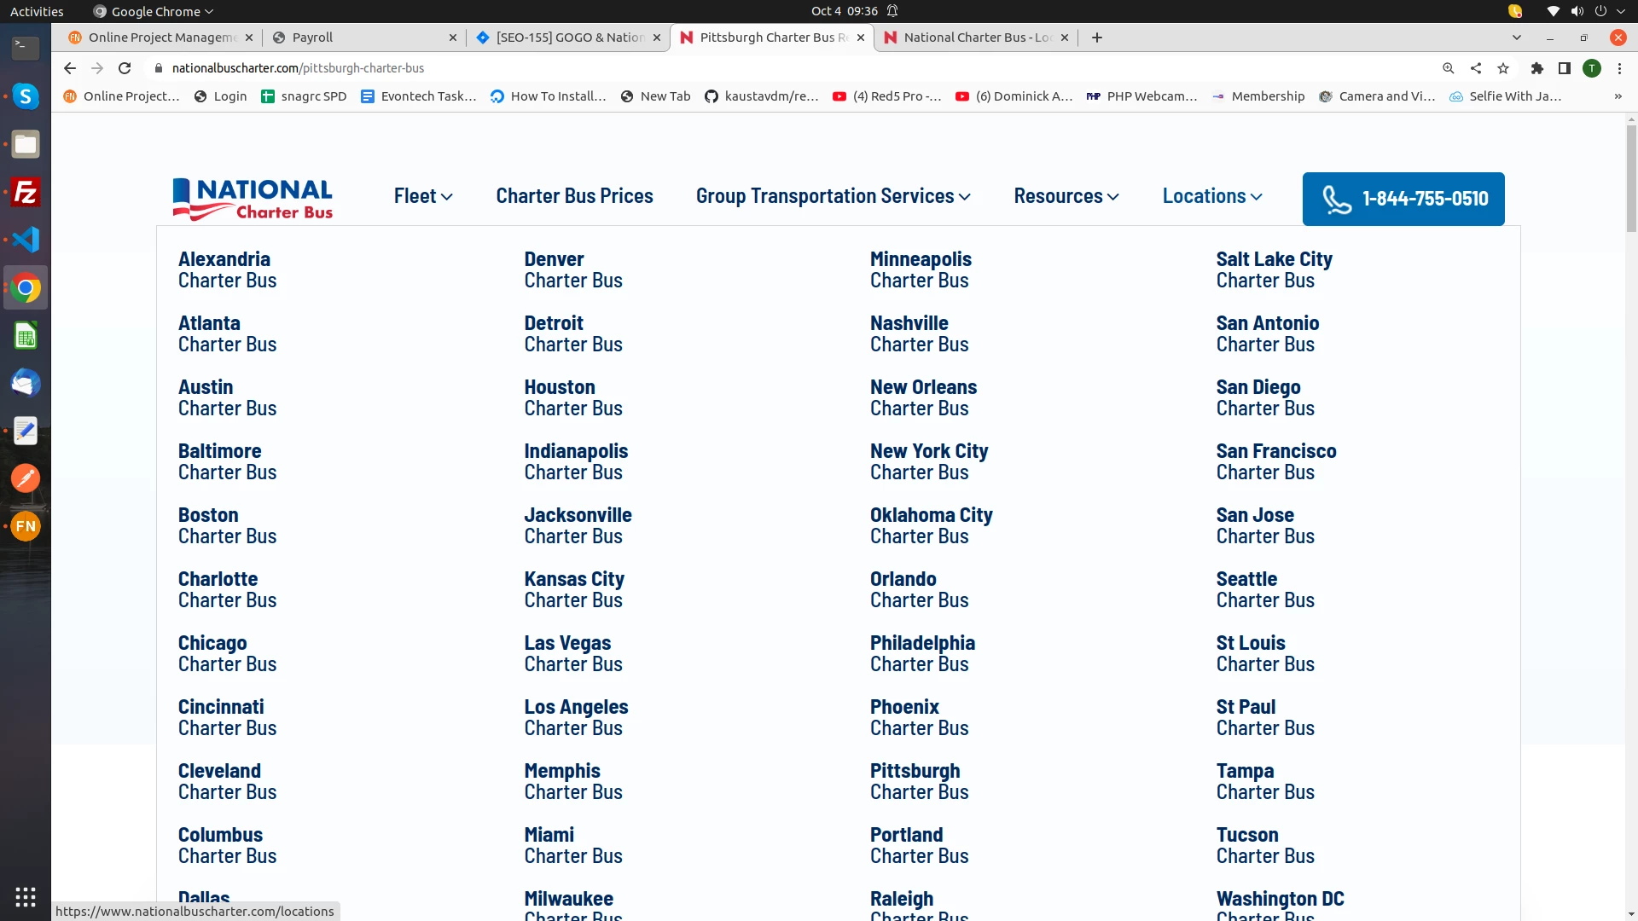Open the Las Vegas Charter Bus link
The width and height of the screenshot is (1638, 921).
tap(573, 653)
